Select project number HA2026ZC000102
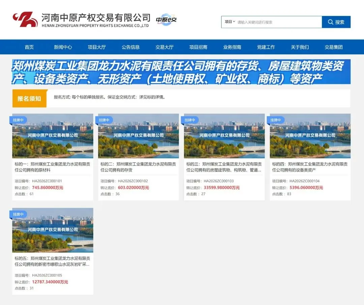The width and height of the screenshot is (364, 305). (x=133, y=181)
